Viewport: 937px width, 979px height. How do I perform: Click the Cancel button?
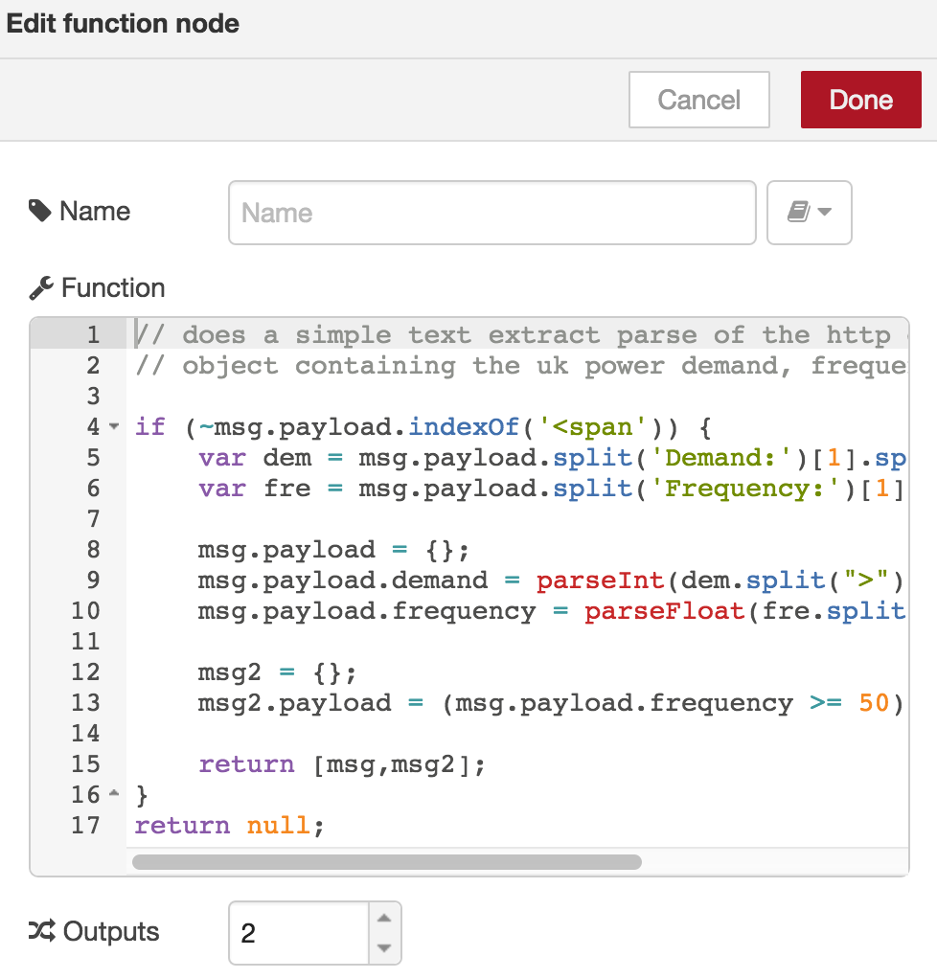click(699, 100)
